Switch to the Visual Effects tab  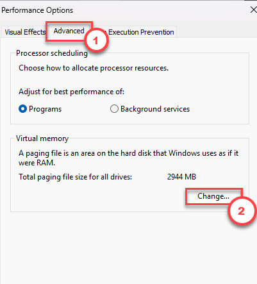coord(25,32)
